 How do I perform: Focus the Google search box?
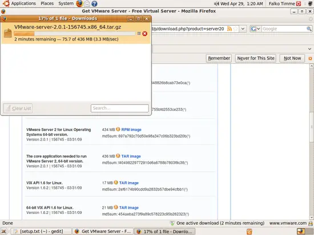tap(284, 29)
